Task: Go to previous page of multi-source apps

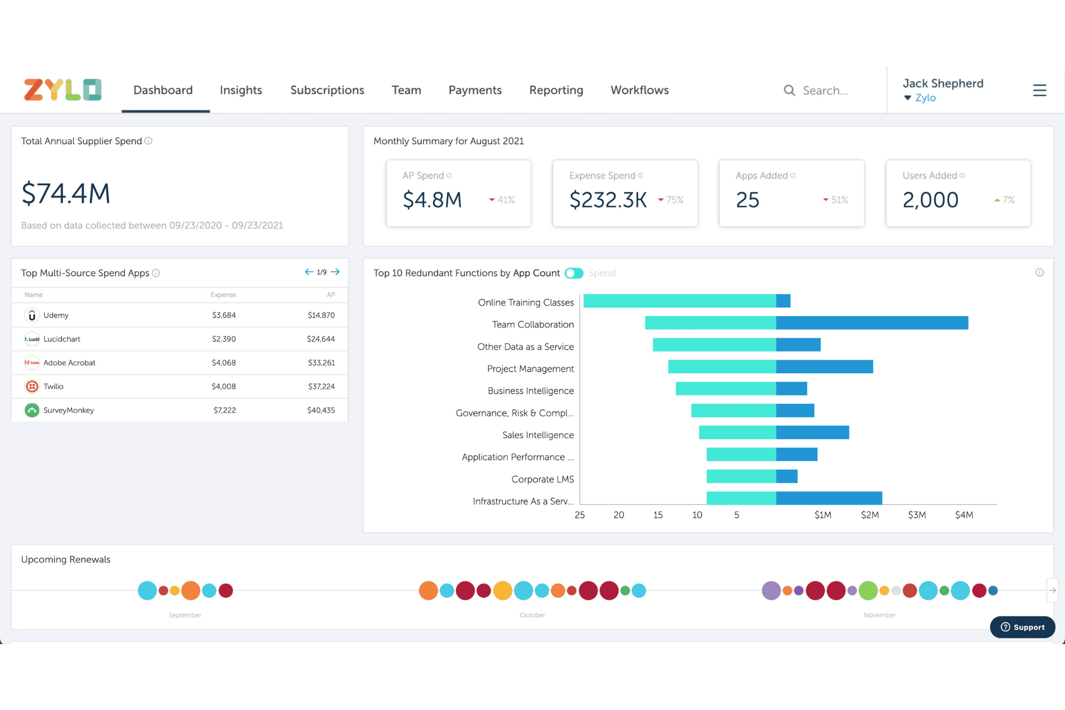Action: (x=309, y=272)
